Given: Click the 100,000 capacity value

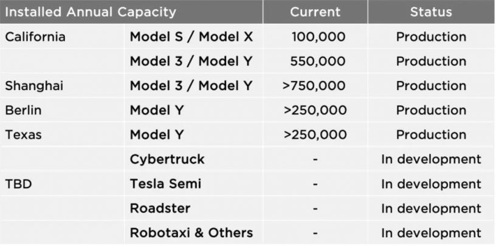Looking at the screenshot, I should pos(319,37).
